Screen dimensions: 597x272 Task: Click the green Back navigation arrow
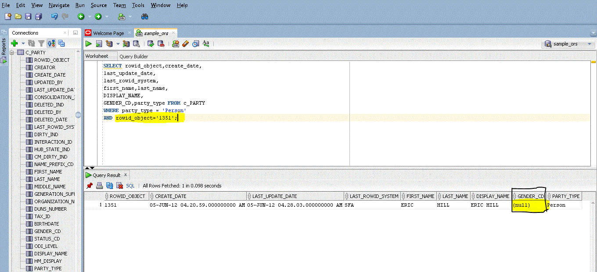[x=81, y=16]
